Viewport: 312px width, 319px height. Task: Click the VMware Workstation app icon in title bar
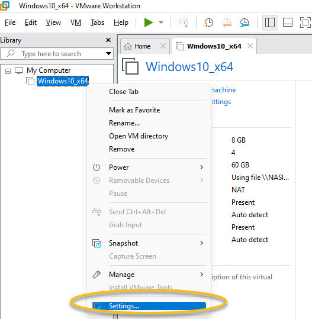(x=5, y=6)
